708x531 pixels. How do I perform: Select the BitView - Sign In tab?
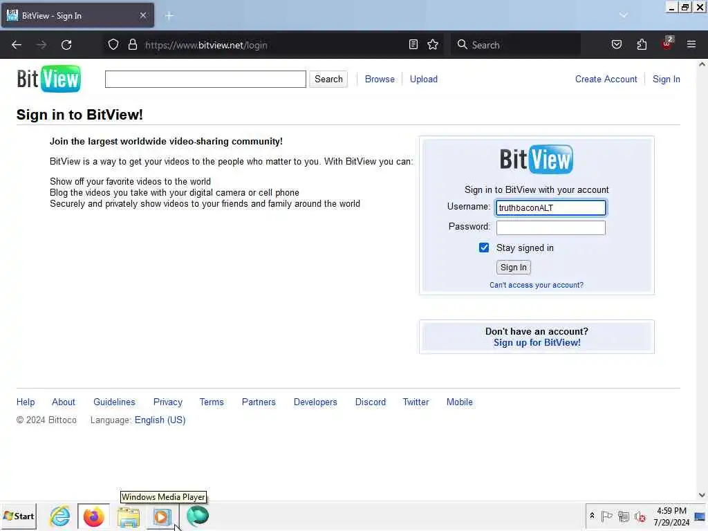[x=77, y=15]
